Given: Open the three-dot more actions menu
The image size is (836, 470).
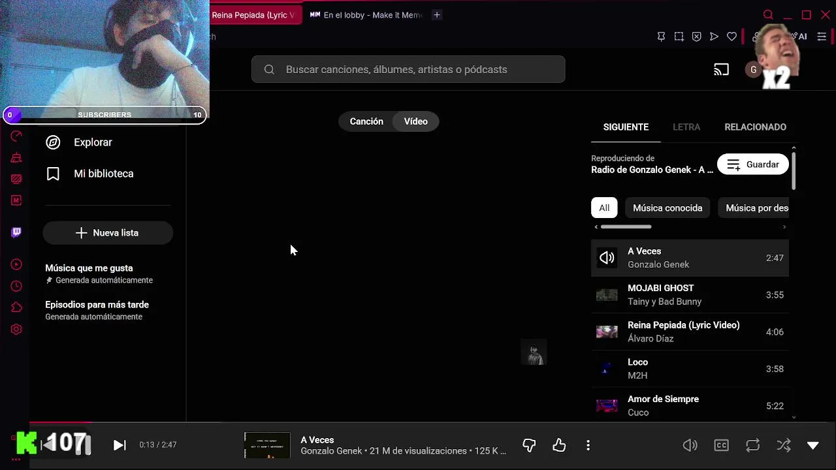Looking at the screenshot, I should pos(588,445).
